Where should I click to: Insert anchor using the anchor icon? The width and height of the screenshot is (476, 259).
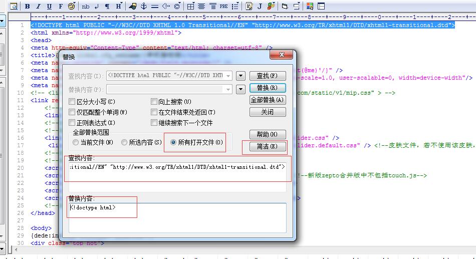point(144,7)
